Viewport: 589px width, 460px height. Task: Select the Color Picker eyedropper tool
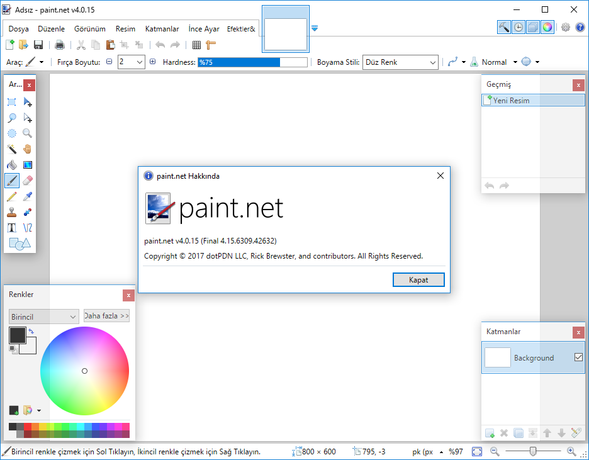point(28,196)
